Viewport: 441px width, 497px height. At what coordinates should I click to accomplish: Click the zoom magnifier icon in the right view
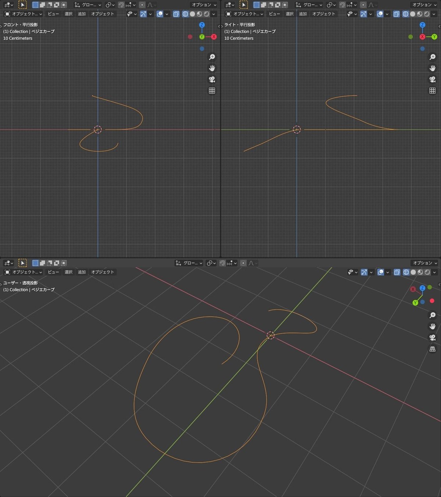(433, 57)
